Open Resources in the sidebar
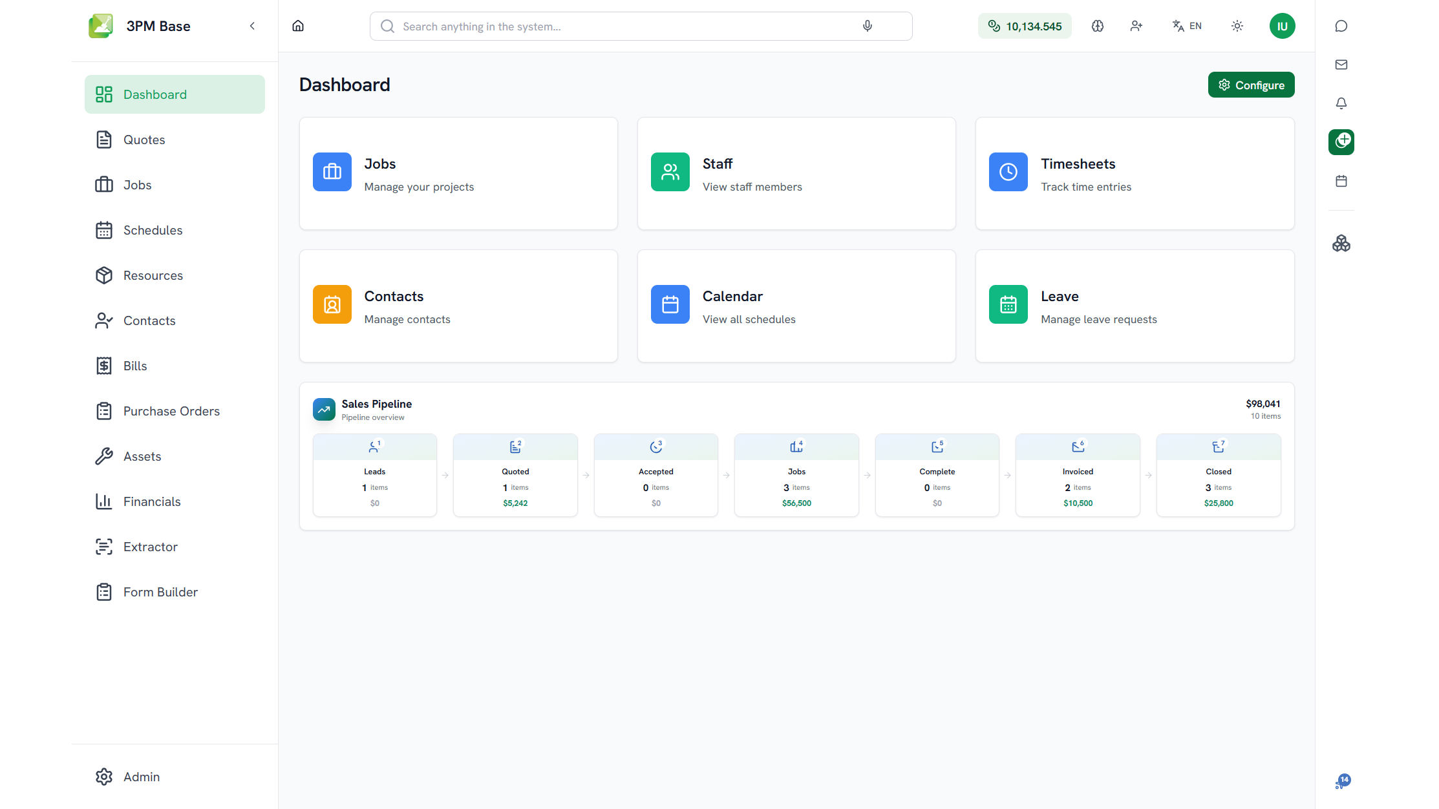The image size is (1439, 809). (x=175, y=275)
